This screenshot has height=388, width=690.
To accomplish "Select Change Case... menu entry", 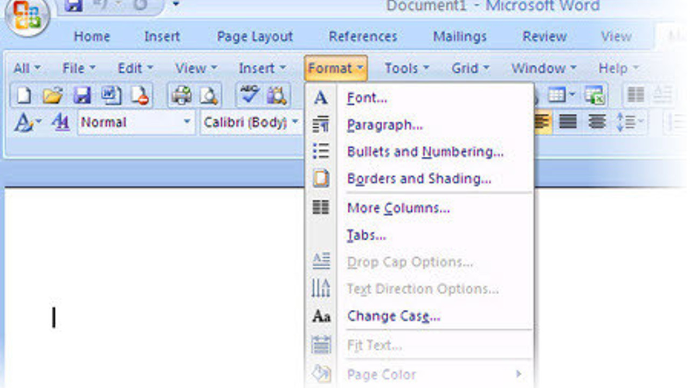I will pyautogui.click(x=394, y=316).
